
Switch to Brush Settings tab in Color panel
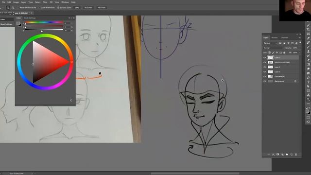coord(30,18)
